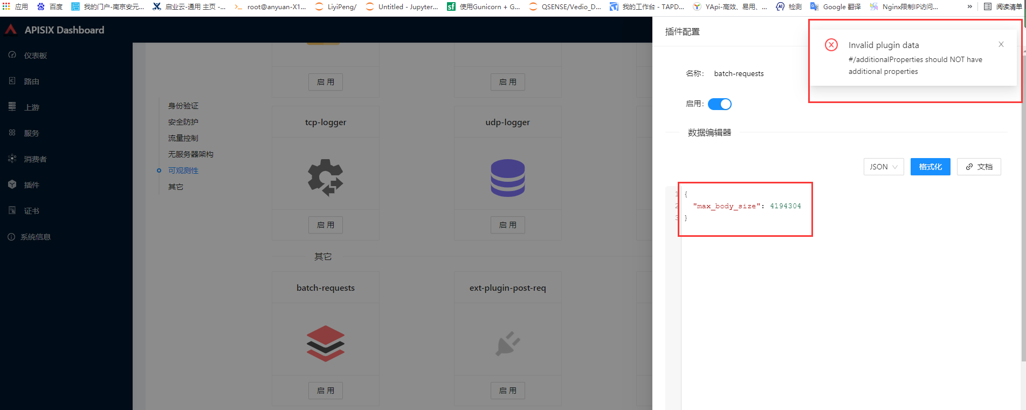The width and height of the screenshot is (1026, 410).
Task: Enable the udp-logger plugin
Action: pyautogui.click(x=508, y=225)
